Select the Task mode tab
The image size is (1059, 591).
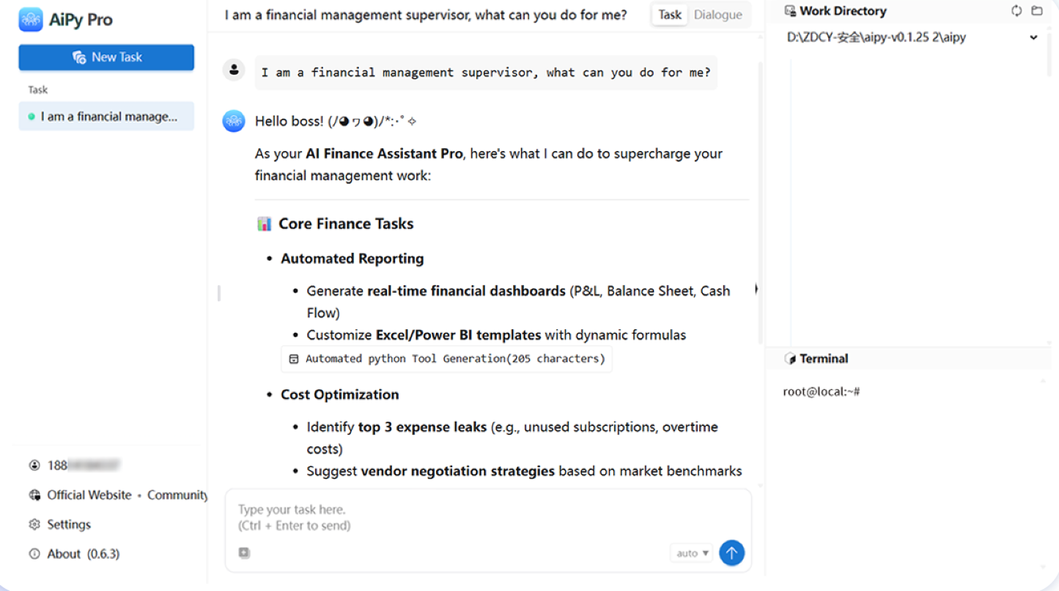click(670, 15)
